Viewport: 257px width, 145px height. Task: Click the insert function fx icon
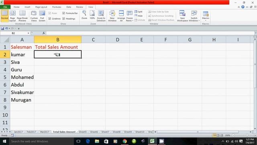click(x=44, y=33)
